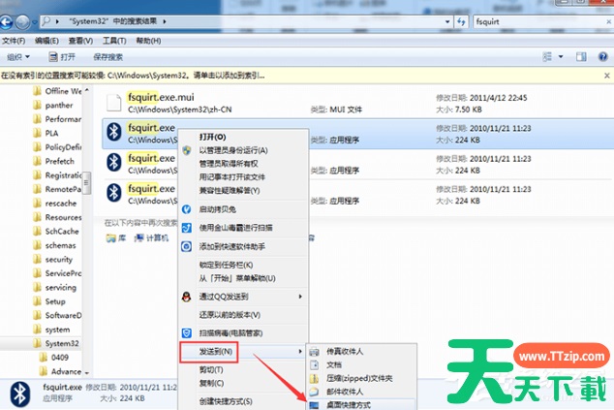Choose 用记事本打开该文件 in context menu
This screenshot has width=614, height=410.
pos(232,176)
